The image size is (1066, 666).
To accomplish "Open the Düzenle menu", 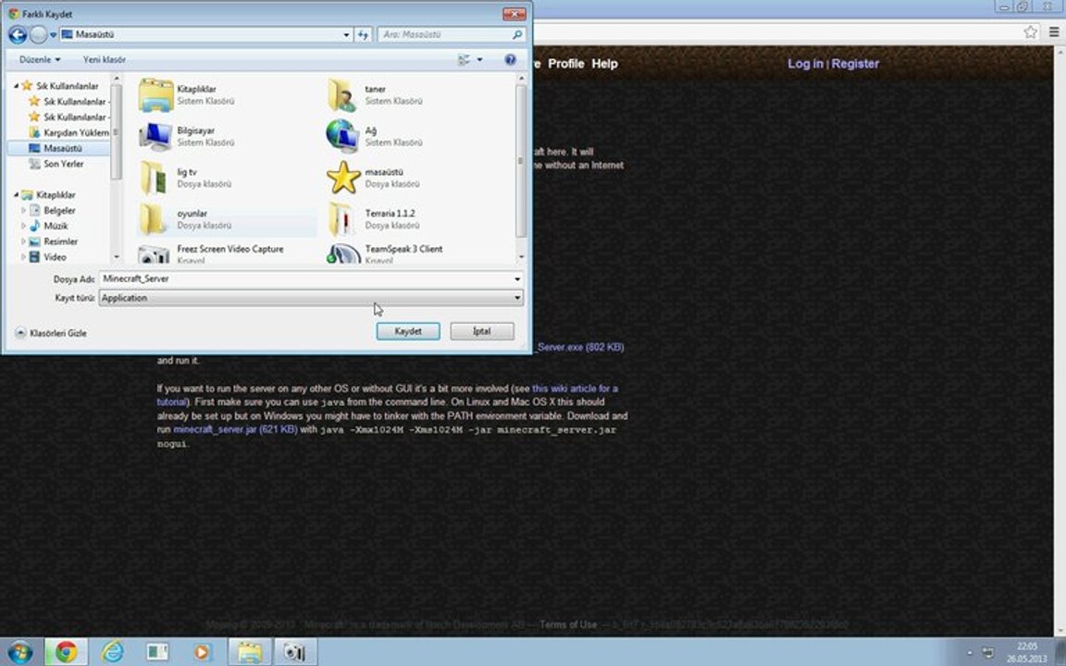I will pyautogui.click(x=40, y=60).
